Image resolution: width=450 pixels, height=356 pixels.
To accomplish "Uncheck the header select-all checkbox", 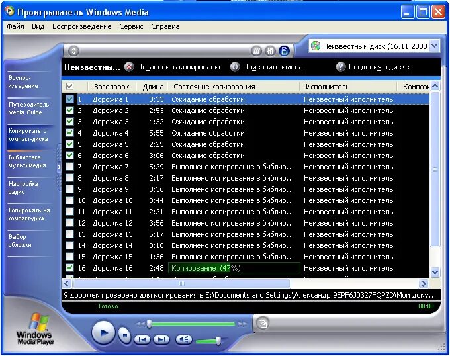I will point(69,86).
